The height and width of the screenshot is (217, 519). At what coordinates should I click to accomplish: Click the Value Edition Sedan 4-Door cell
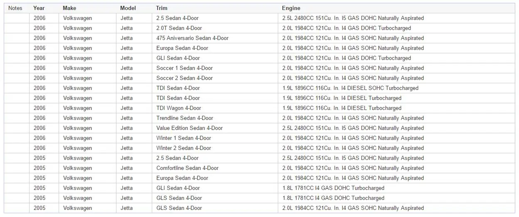215,128
